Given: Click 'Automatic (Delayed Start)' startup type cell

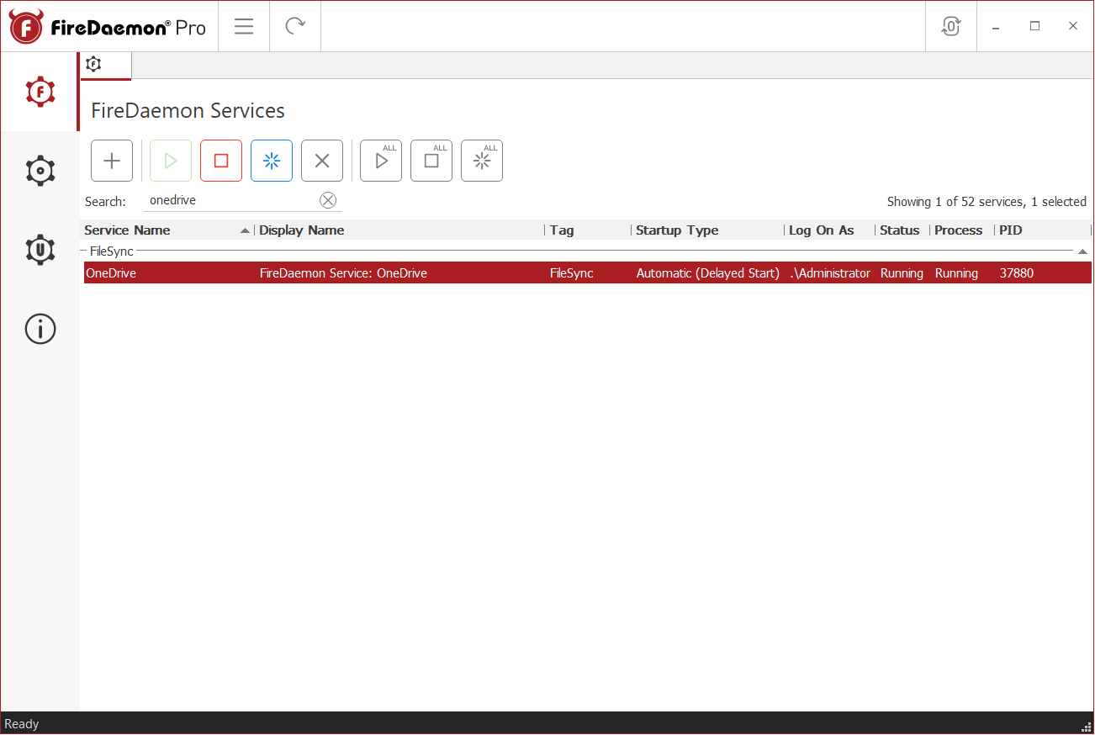Looking at the screenshot, I should click(708, 273).
